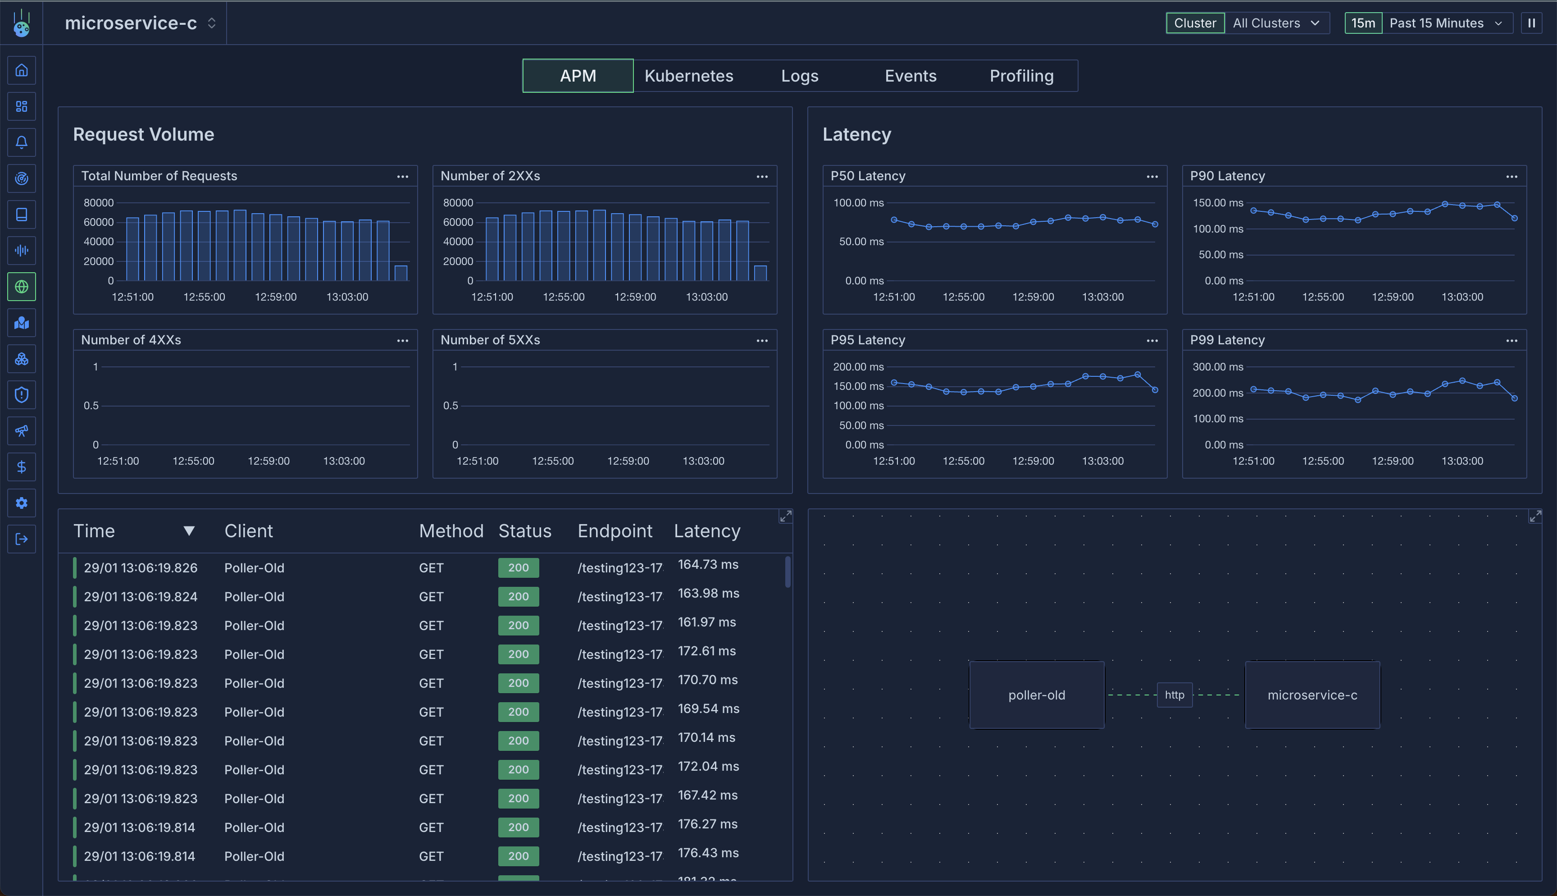This screenshot has height=896, width=1557.
Task: Click the logout icon in sidebar
Action: coord(22,539)
